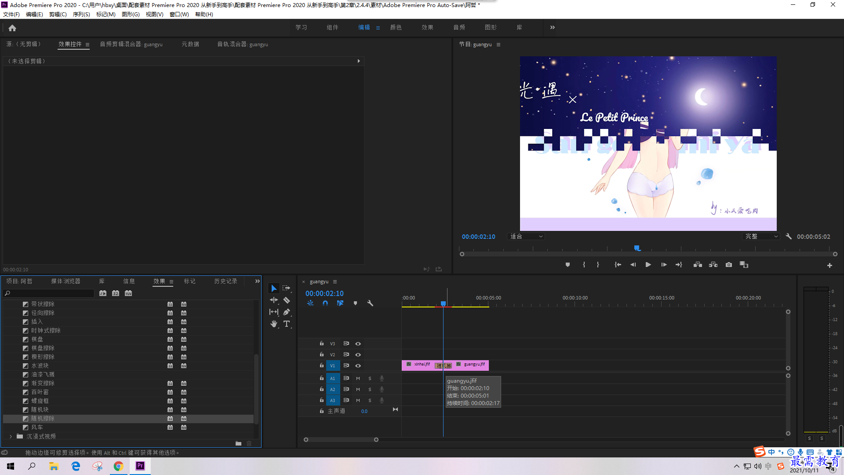Click the Home icon
The image size is (844, 475).
pyautogui.click(x=12, y=28)
